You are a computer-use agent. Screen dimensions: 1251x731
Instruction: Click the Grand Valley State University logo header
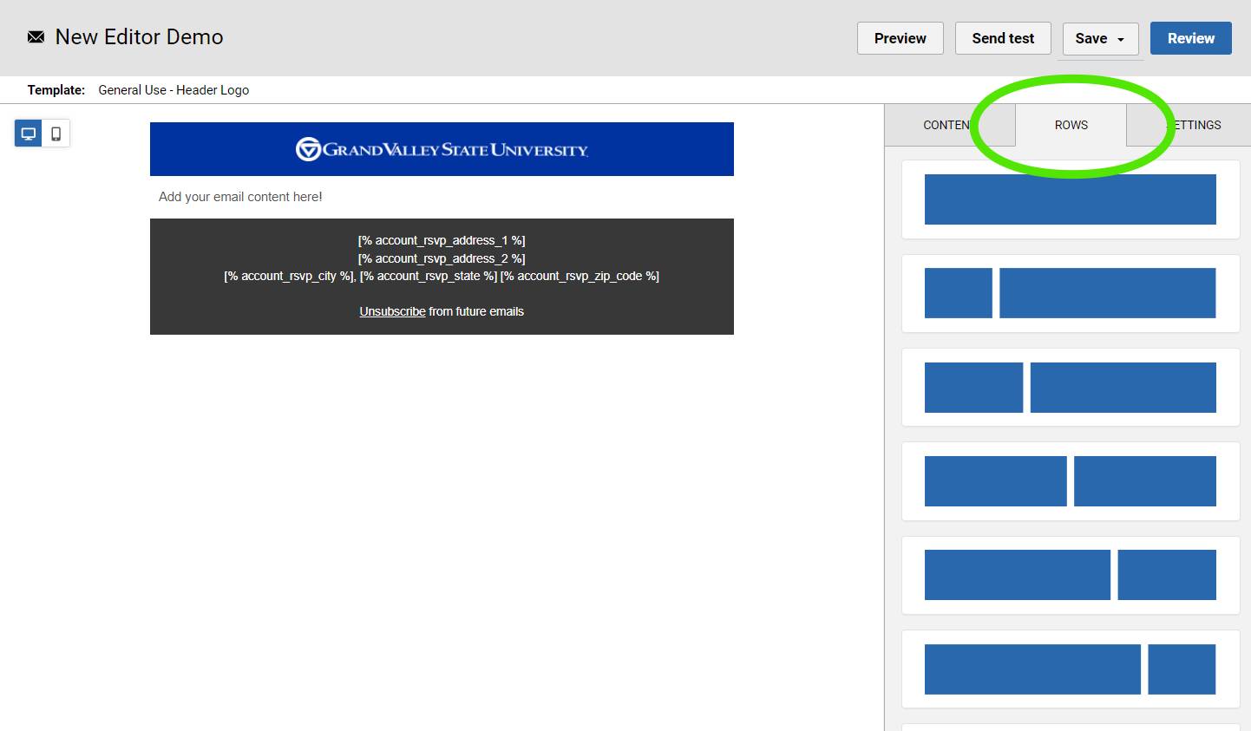pyautogui.click(x=442, y=149)
